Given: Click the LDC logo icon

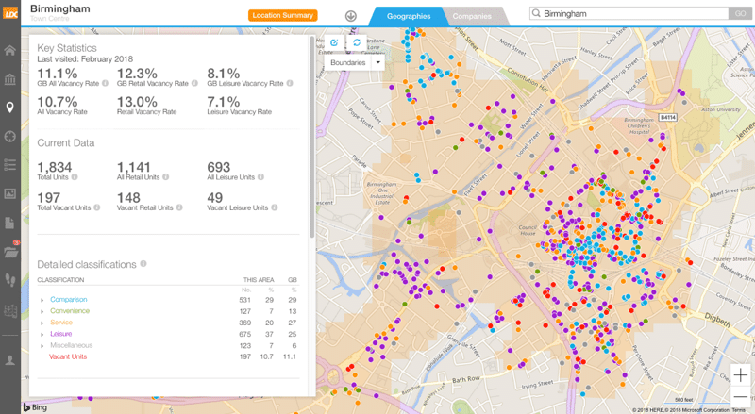Looking at the screenshot, I should (x=10, y=13).
